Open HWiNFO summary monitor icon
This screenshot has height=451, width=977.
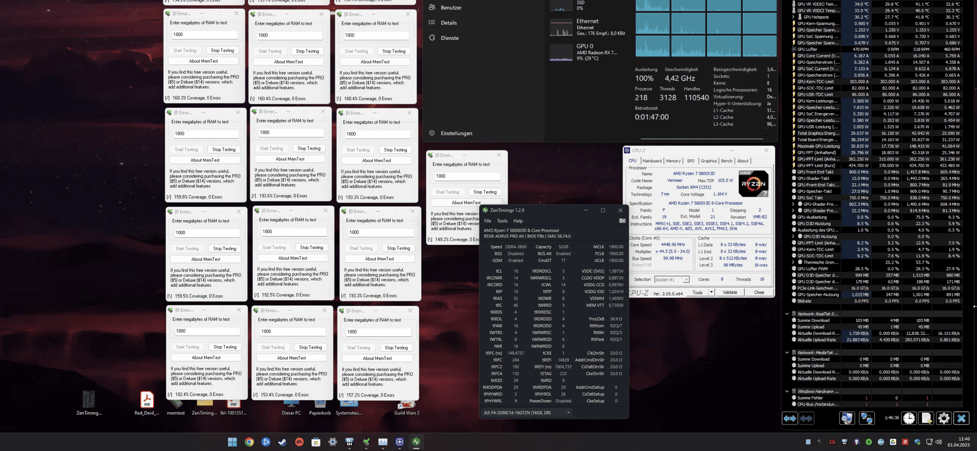coord(847,418)
